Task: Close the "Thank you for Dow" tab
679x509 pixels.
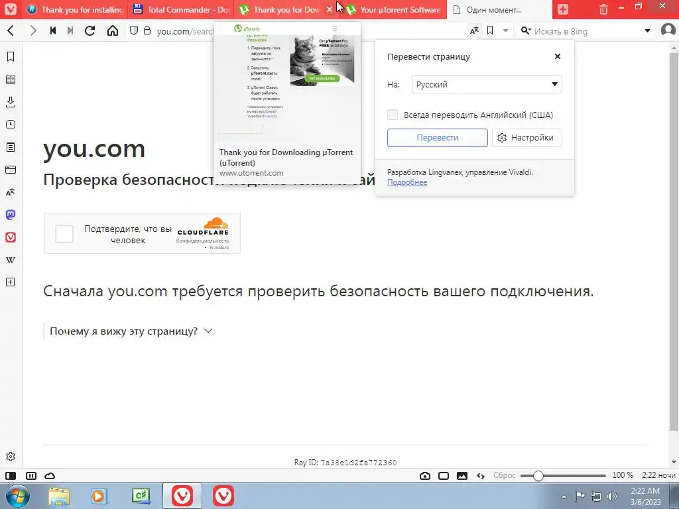Action: point(330,9)
